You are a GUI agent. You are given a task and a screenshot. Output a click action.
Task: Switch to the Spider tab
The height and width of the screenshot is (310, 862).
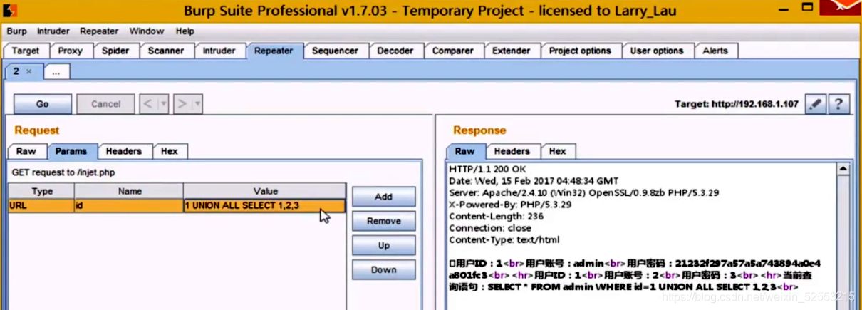coord(115,51)
